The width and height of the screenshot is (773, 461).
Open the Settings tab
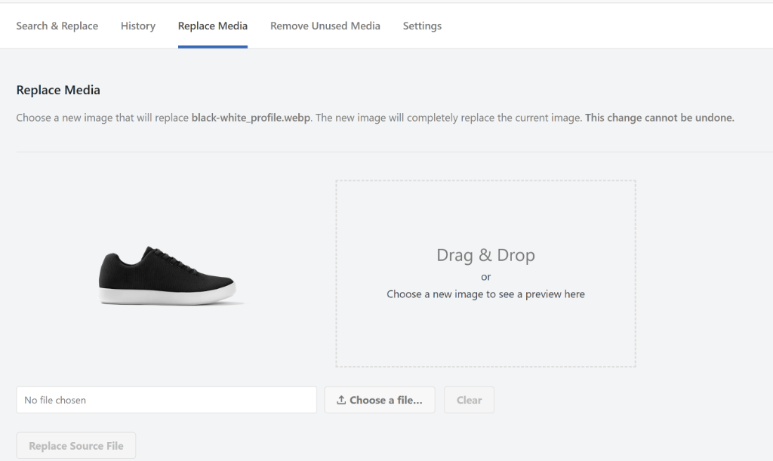click(x=422, y=26)
